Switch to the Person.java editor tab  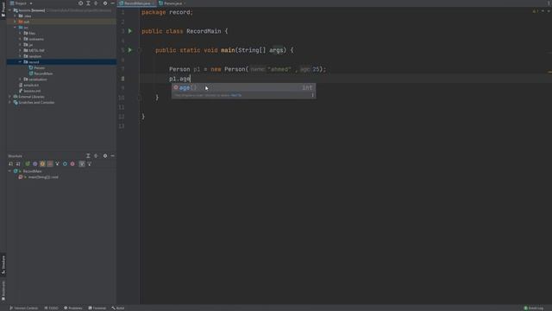pos(172,3)
